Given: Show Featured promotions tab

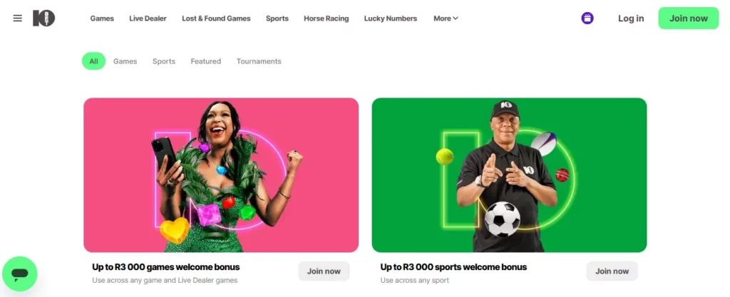Looking at the screenshot, I should pos(206,61).
